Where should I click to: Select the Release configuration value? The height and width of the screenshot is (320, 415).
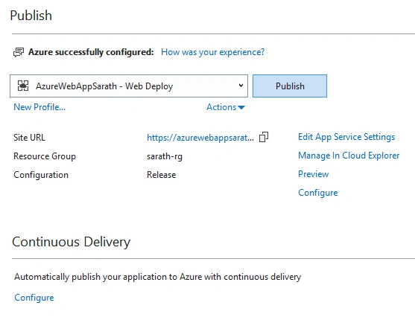tap(162, 175)
